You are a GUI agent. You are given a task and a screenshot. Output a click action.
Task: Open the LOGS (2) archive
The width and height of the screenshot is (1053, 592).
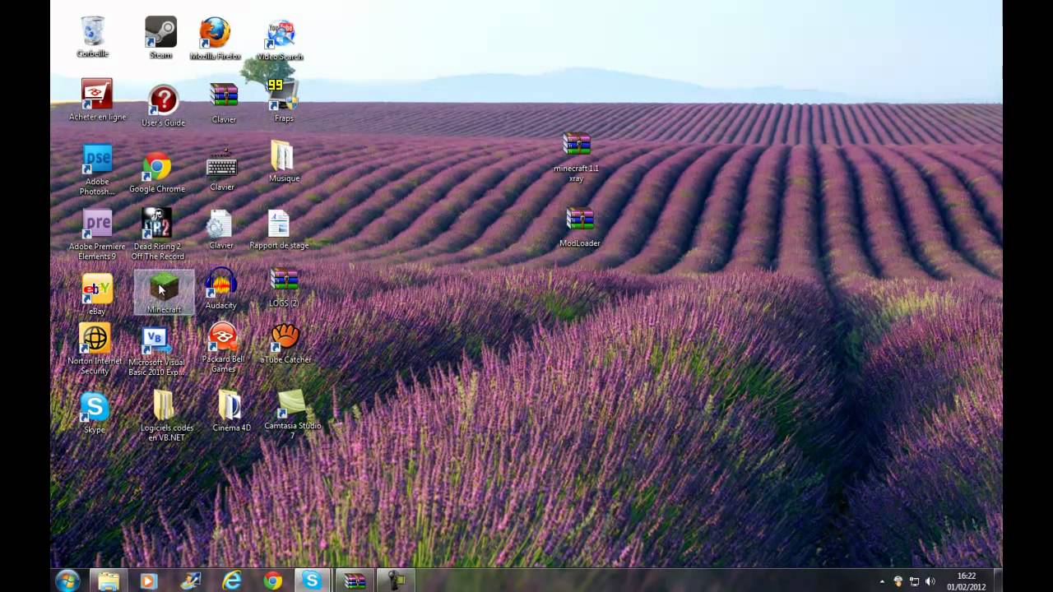[284, 288]
